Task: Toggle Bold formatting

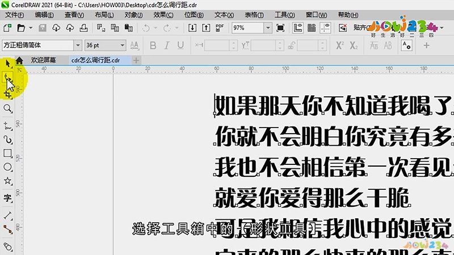Action: (153, 45)
